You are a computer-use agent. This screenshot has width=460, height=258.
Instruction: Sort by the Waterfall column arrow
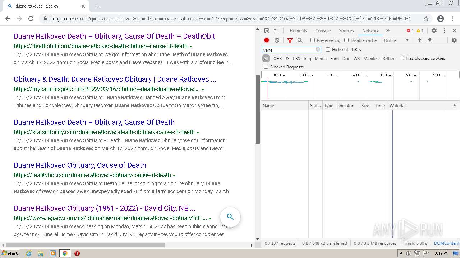[x=454, y=105]
